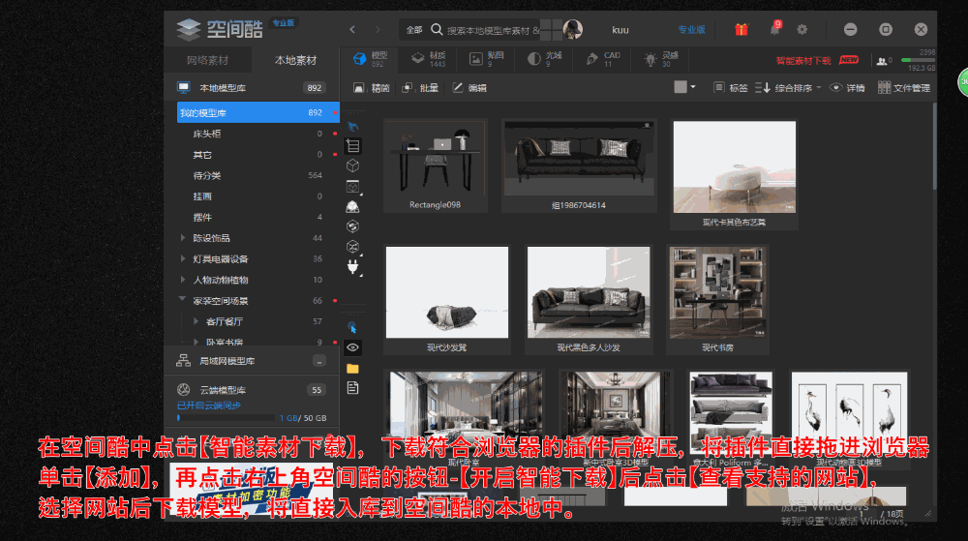Open the thumbnail size dropdown square
This screenshot has height=541, width=968.
(684, 87)
